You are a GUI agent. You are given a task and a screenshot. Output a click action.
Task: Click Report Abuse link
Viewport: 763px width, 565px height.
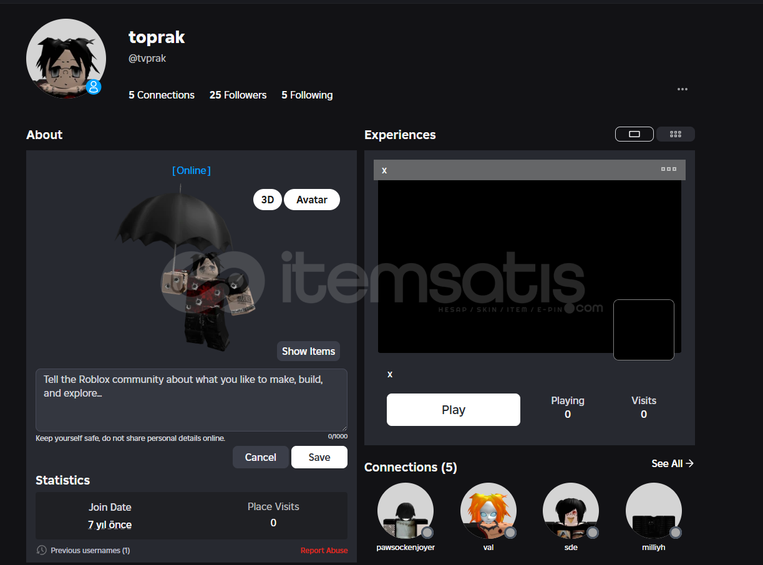click(x=324, y=550)
